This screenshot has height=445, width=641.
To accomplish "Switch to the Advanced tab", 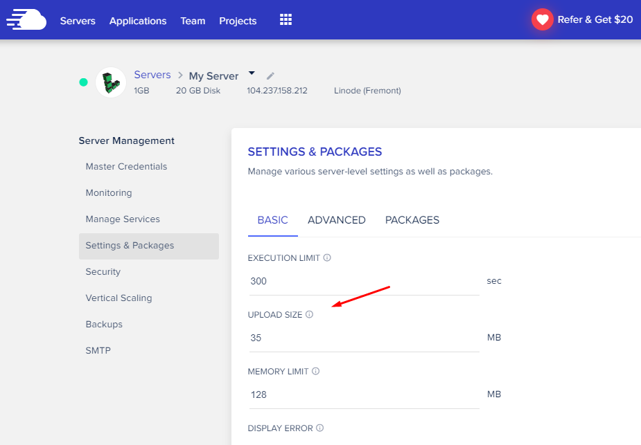I will point(337,220).
